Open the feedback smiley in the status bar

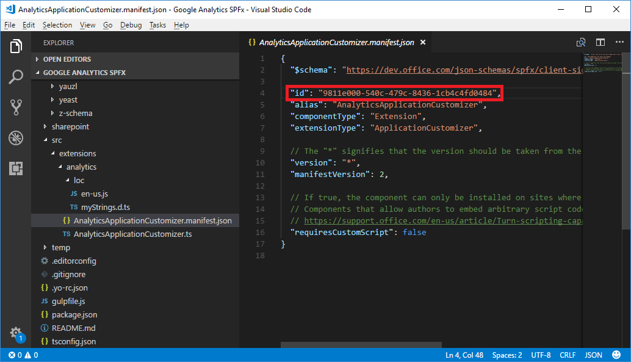[616, 354]
